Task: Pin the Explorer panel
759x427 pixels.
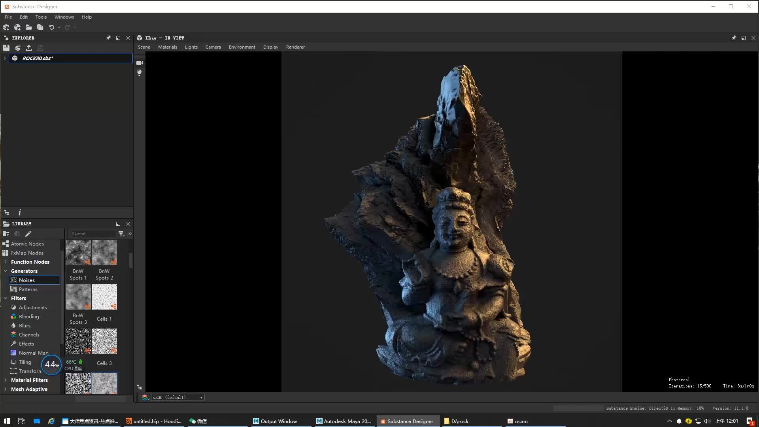Action: tap(108, 38)
